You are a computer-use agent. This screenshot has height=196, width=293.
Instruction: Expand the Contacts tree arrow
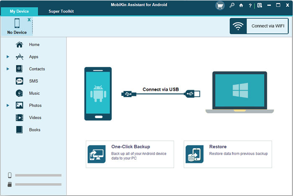[x=8, y=69]
